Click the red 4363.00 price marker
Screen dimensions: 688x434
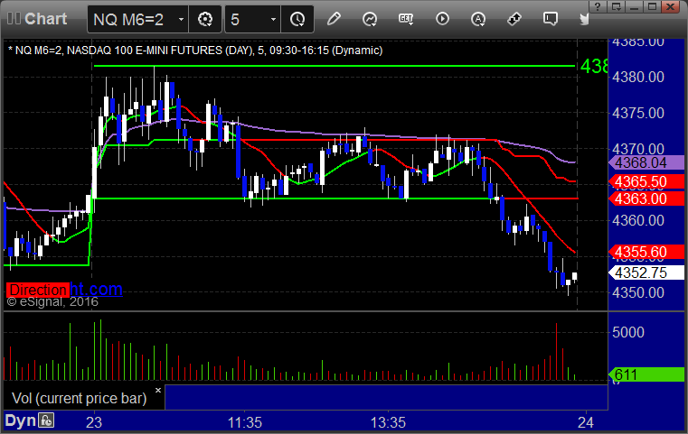pyautogui.click(x=646, y=199)
